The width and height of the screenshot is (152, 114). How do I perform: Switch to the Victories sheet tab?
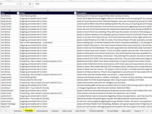(x=55, y=111)
